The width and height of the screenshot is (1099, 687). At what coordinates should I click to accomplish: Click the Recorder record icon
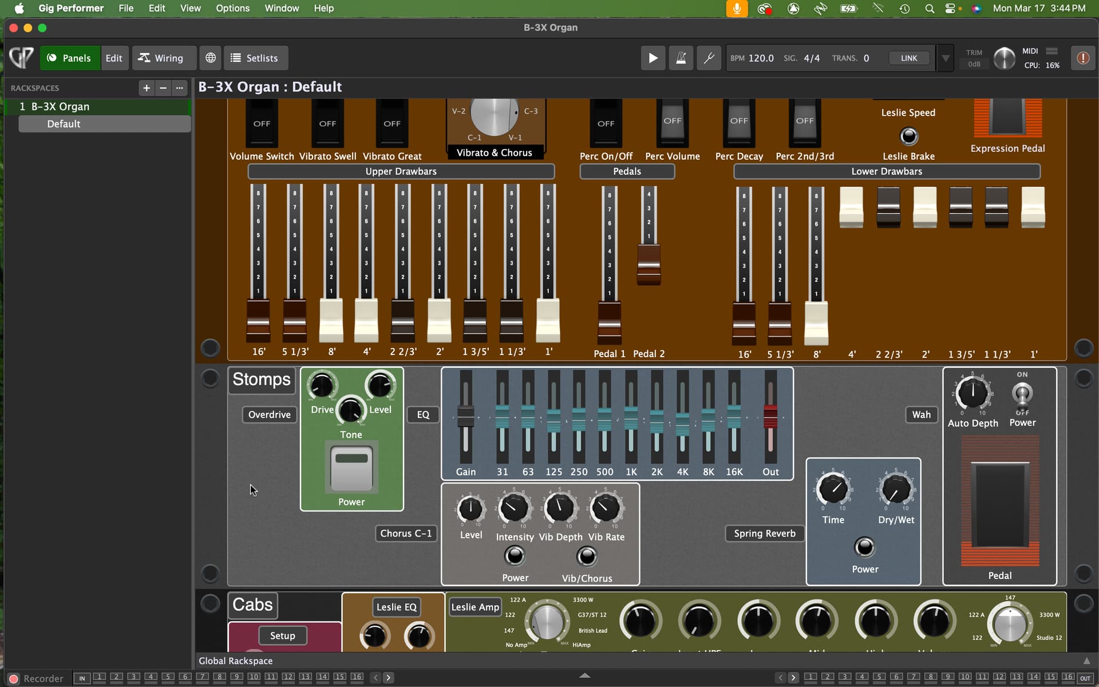click(14, 678)
